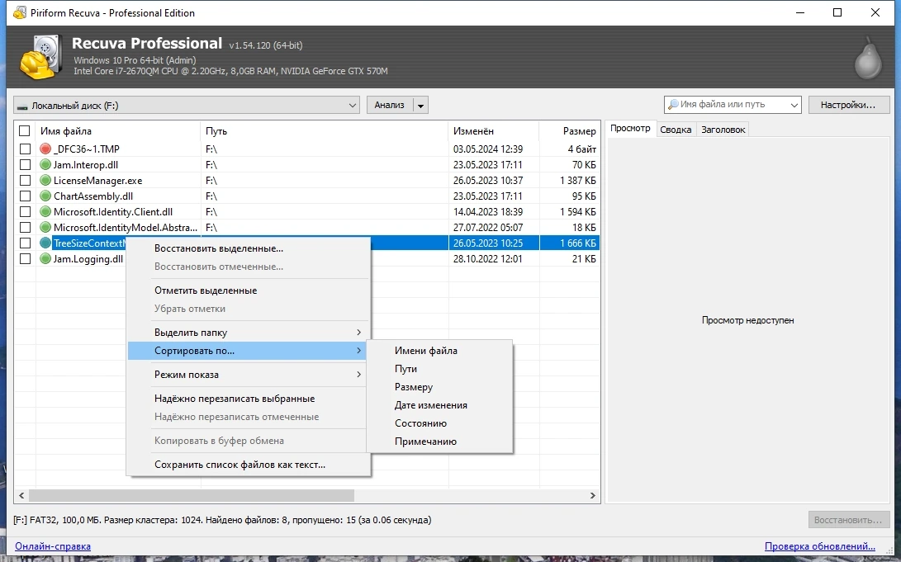
Task: Check the box for Microsoft.Identity.Client.dll
Action: tap(25, 212)
